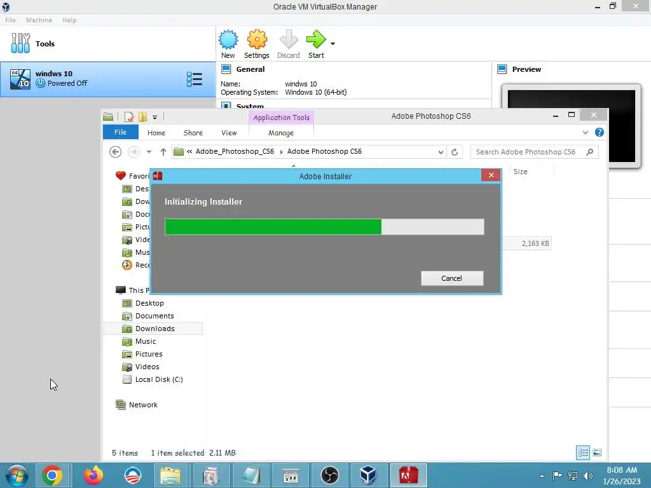Expand the Explorer ribbon chevron

point(586,132)
